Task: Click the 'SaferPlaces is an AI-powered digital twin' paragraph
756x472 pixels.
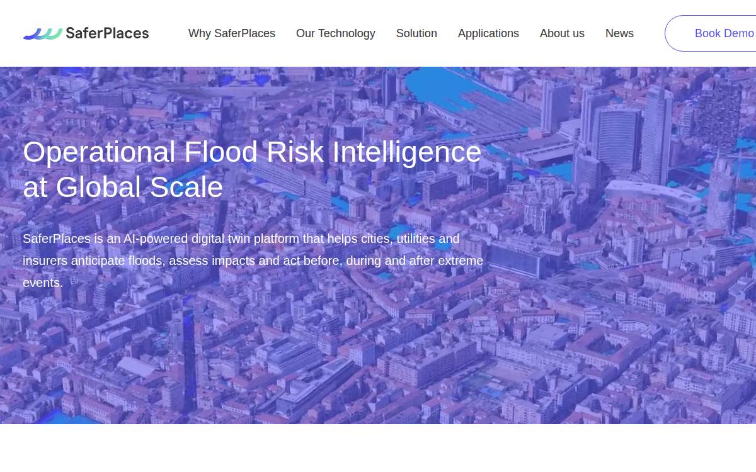Action: (x=253, y=261)
